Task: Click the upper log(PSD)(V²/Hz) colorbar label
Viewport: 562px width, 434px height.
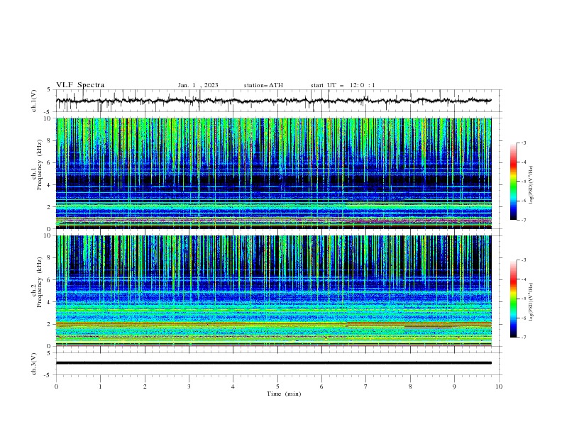Action: point(531,185)
